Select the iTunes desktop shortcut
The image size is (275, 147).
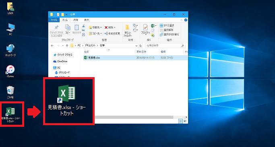click(10, 71)
